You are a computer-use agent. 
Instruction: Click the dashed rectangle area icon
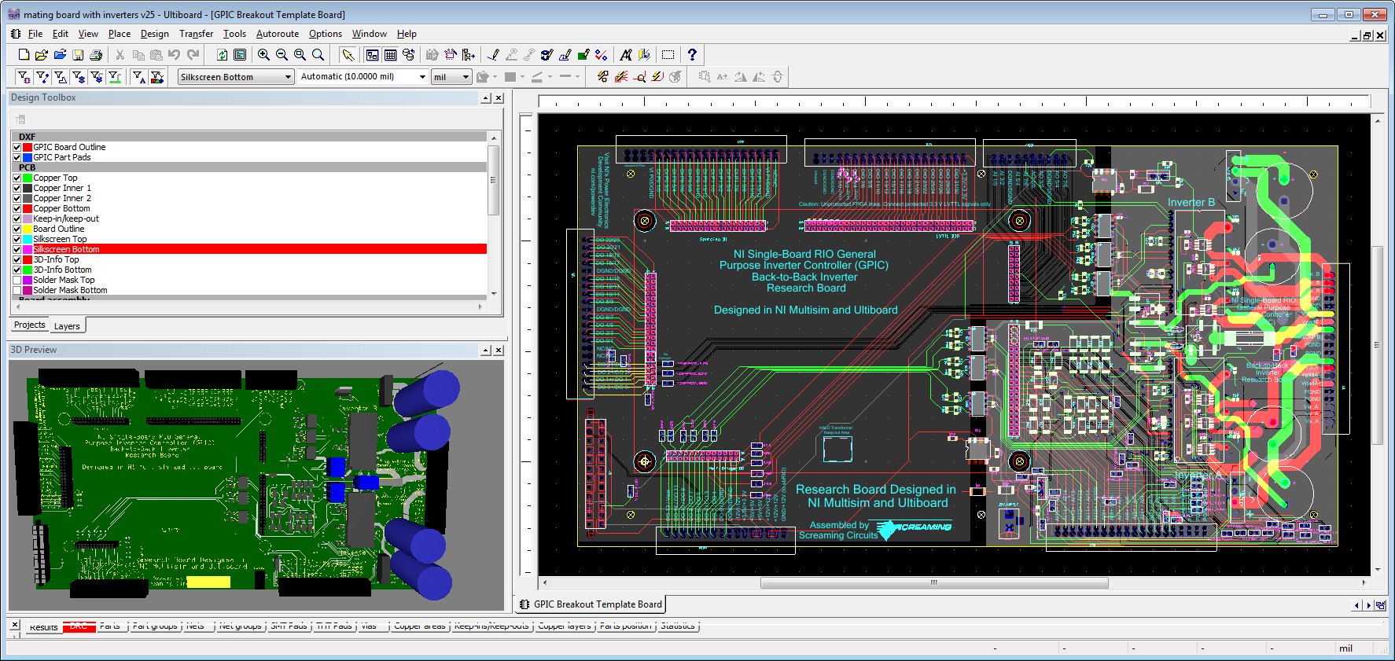668,55
